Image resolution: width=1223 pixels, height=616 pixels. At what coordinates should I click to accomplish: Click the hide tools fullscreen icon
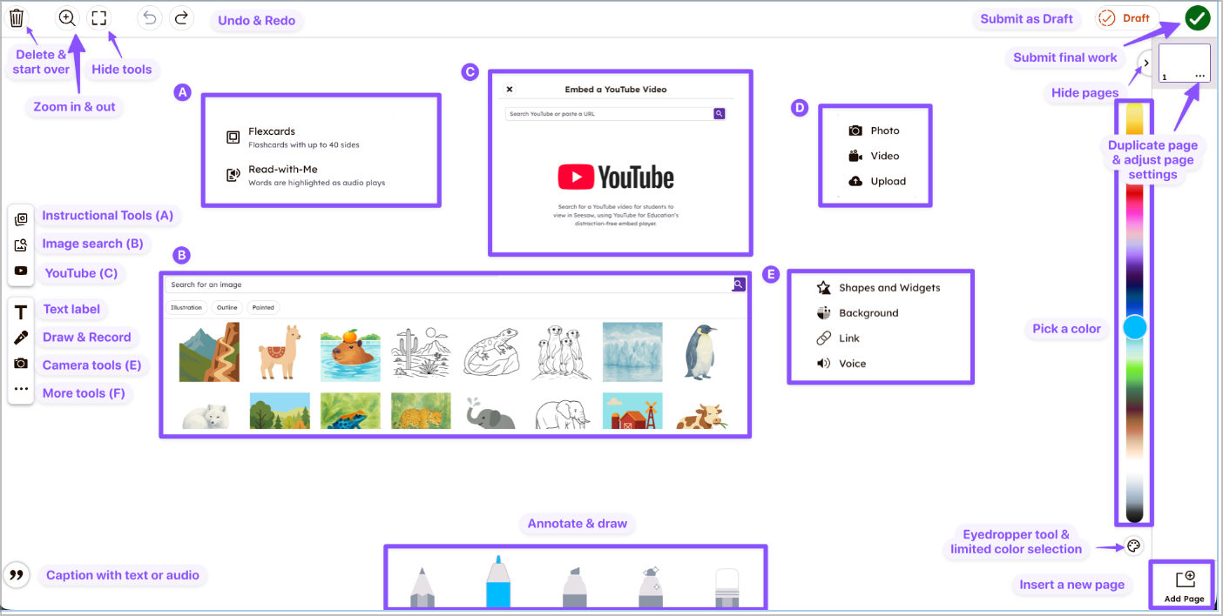[x=99, y=18]
